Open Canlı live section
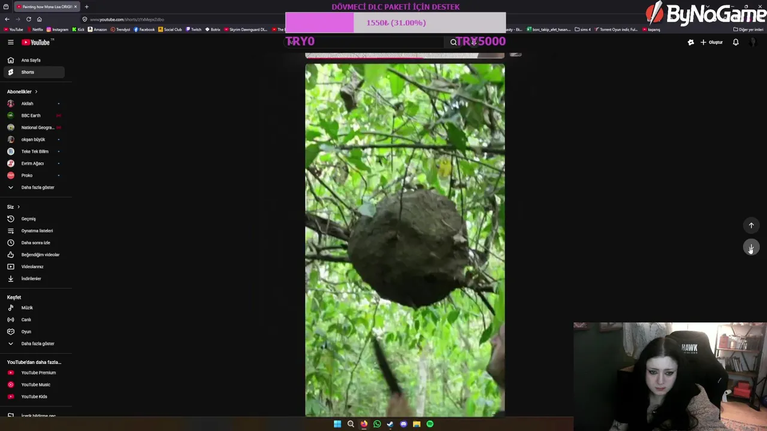The image size is (767, 431). [34, 320]
